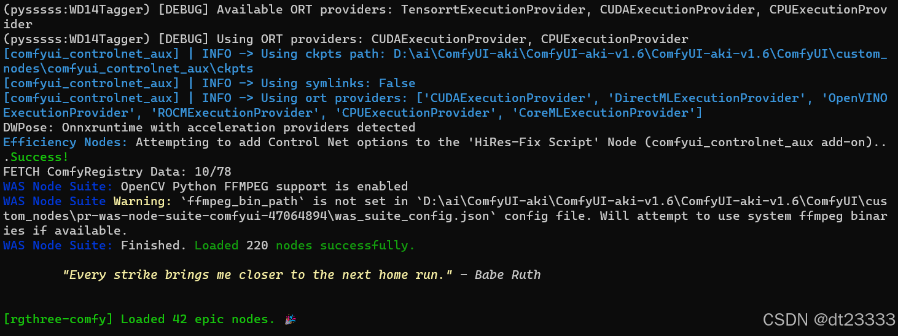Screen dimensions: 898x336
Task: Click 'DWPose: Onnxruntime' log line
Action: point(209,128)
